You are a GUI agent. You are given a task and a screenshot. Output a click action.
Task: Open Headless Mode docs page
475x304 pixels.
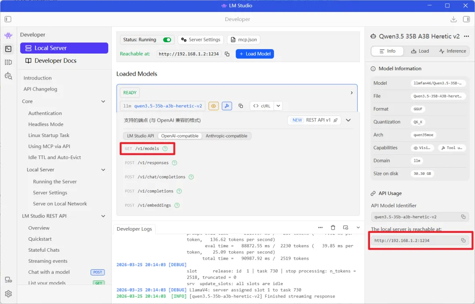pyautogui.click(x=46, y=124)
